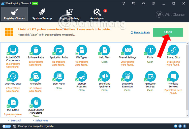The image size is (189, 129).
Task: Click '2 problems were found' under Windows Services
Action: tap(173, 91)
